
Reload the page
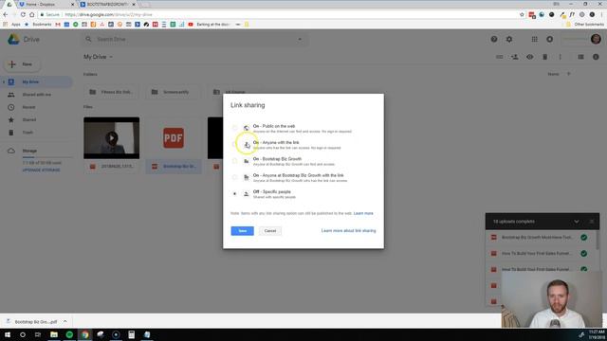tap(23, 15)
